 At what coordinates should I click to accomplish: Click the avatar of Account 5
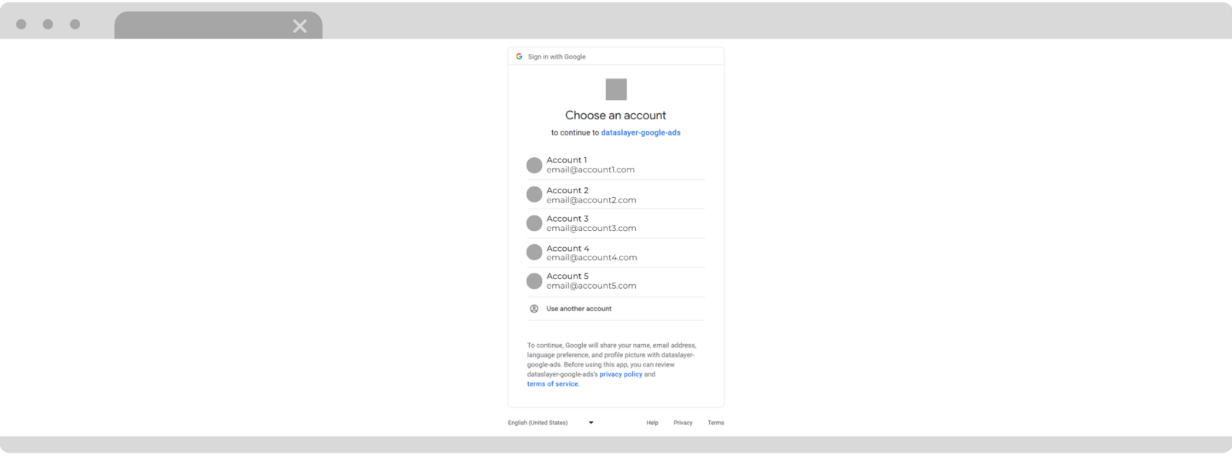pyautogui.click(x=534, y=281)
